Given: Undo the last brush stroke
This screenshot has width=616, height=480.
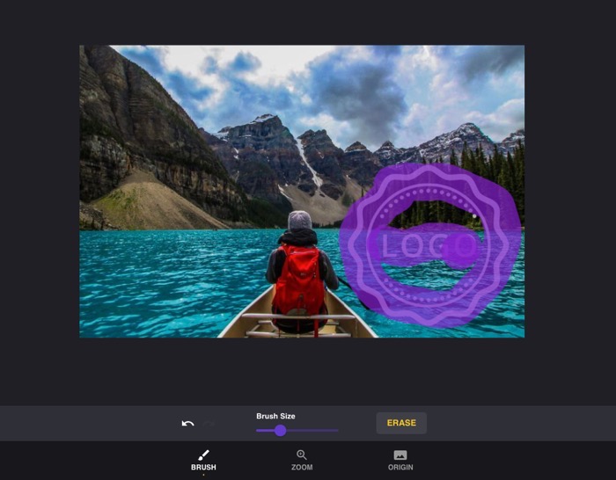Looking at the screenshot, I should coord(187,424).
